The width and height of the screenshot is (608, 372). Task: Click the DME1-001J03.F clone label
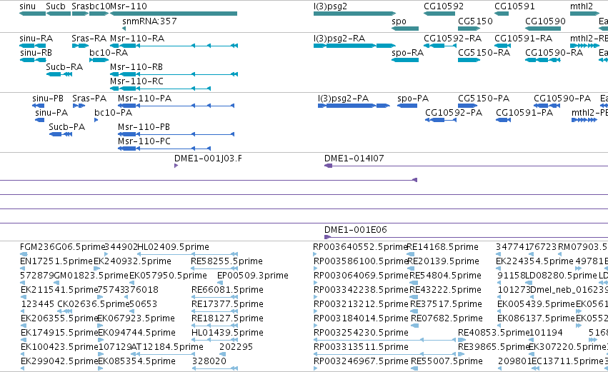(208, 159)
